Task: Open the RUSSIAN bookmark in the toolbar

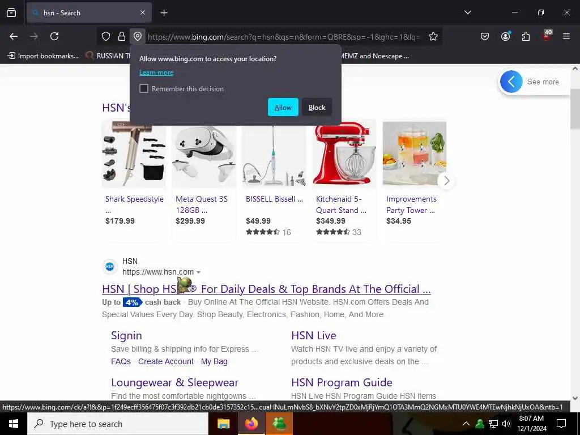Action: [x=108, y=56]
